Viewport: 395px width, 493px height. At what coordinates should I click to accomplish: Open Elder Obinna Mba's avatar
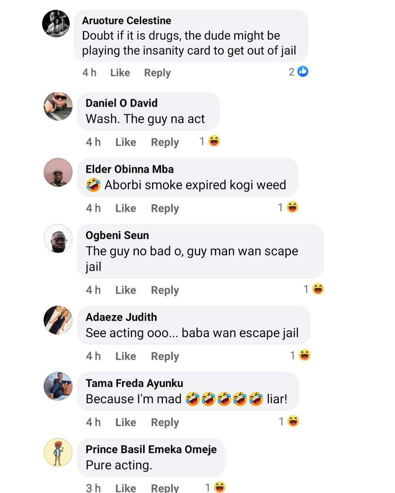58,172
